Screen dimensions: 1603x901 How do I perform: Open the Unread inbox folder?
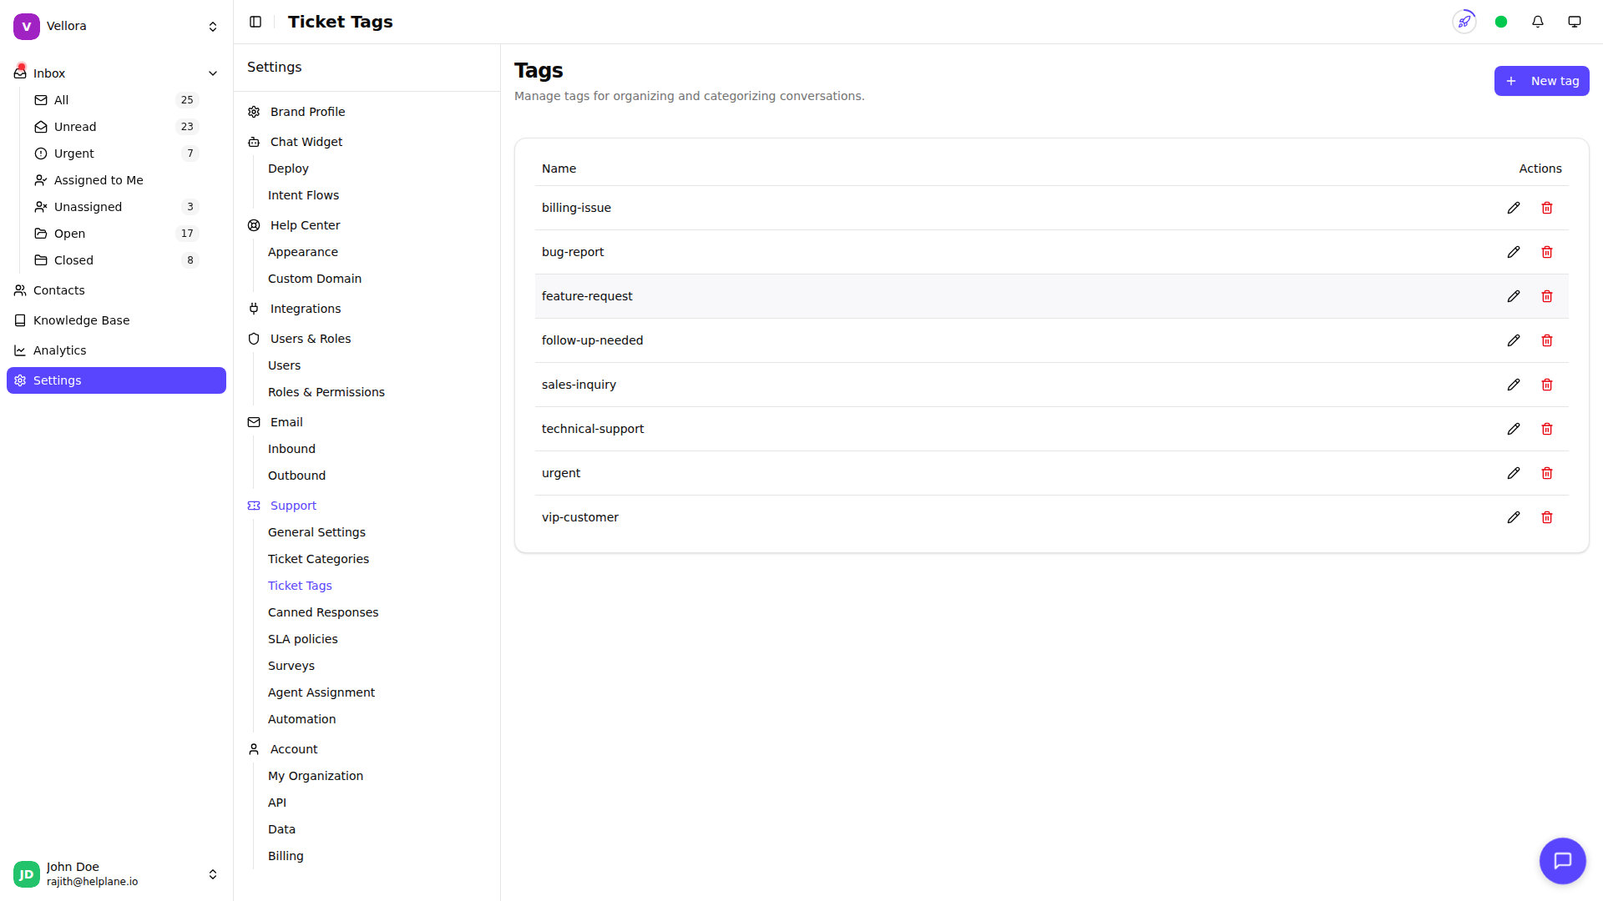116,127
